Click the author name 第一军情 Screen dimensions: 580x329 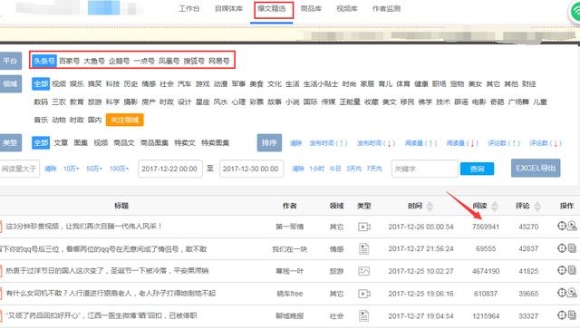pos(289,227)
